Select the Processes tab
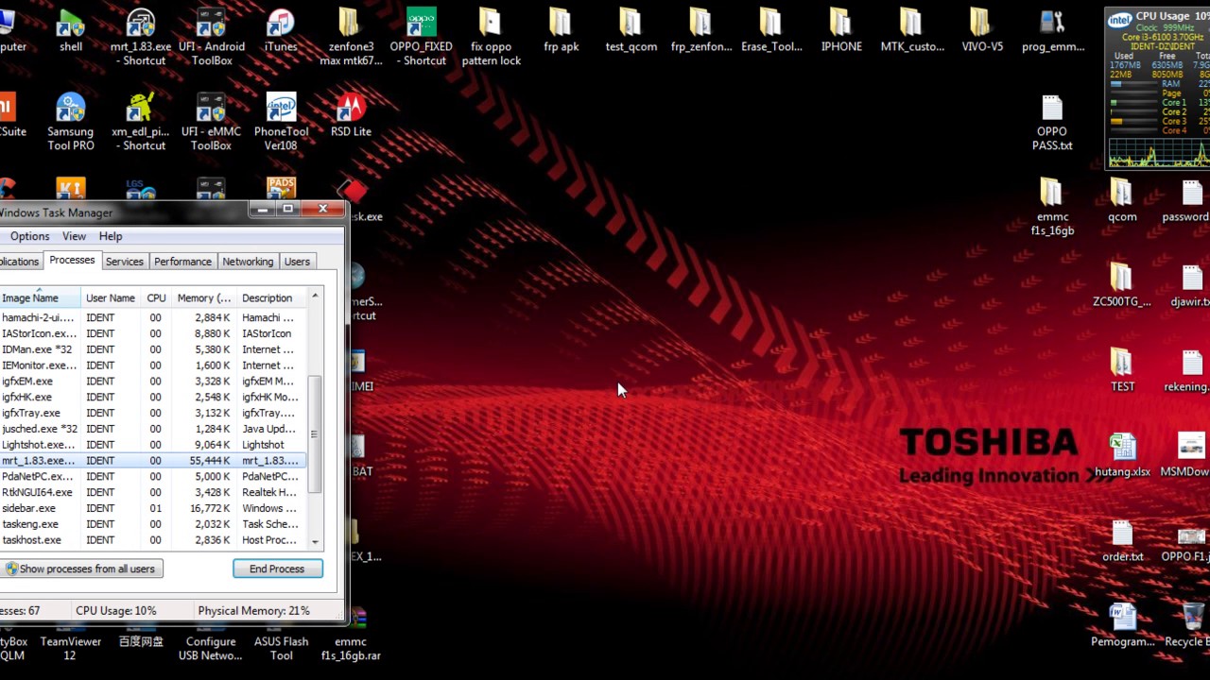1210x680 pixels. click(x=72, y=260)
